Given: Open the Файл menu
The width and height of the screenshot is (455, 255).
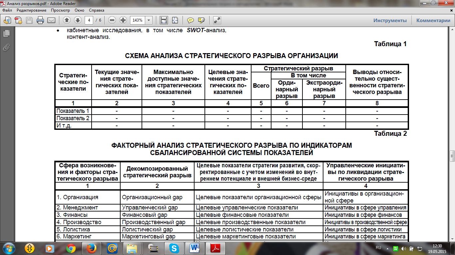Looking at the screenshot, I should 7,10.
